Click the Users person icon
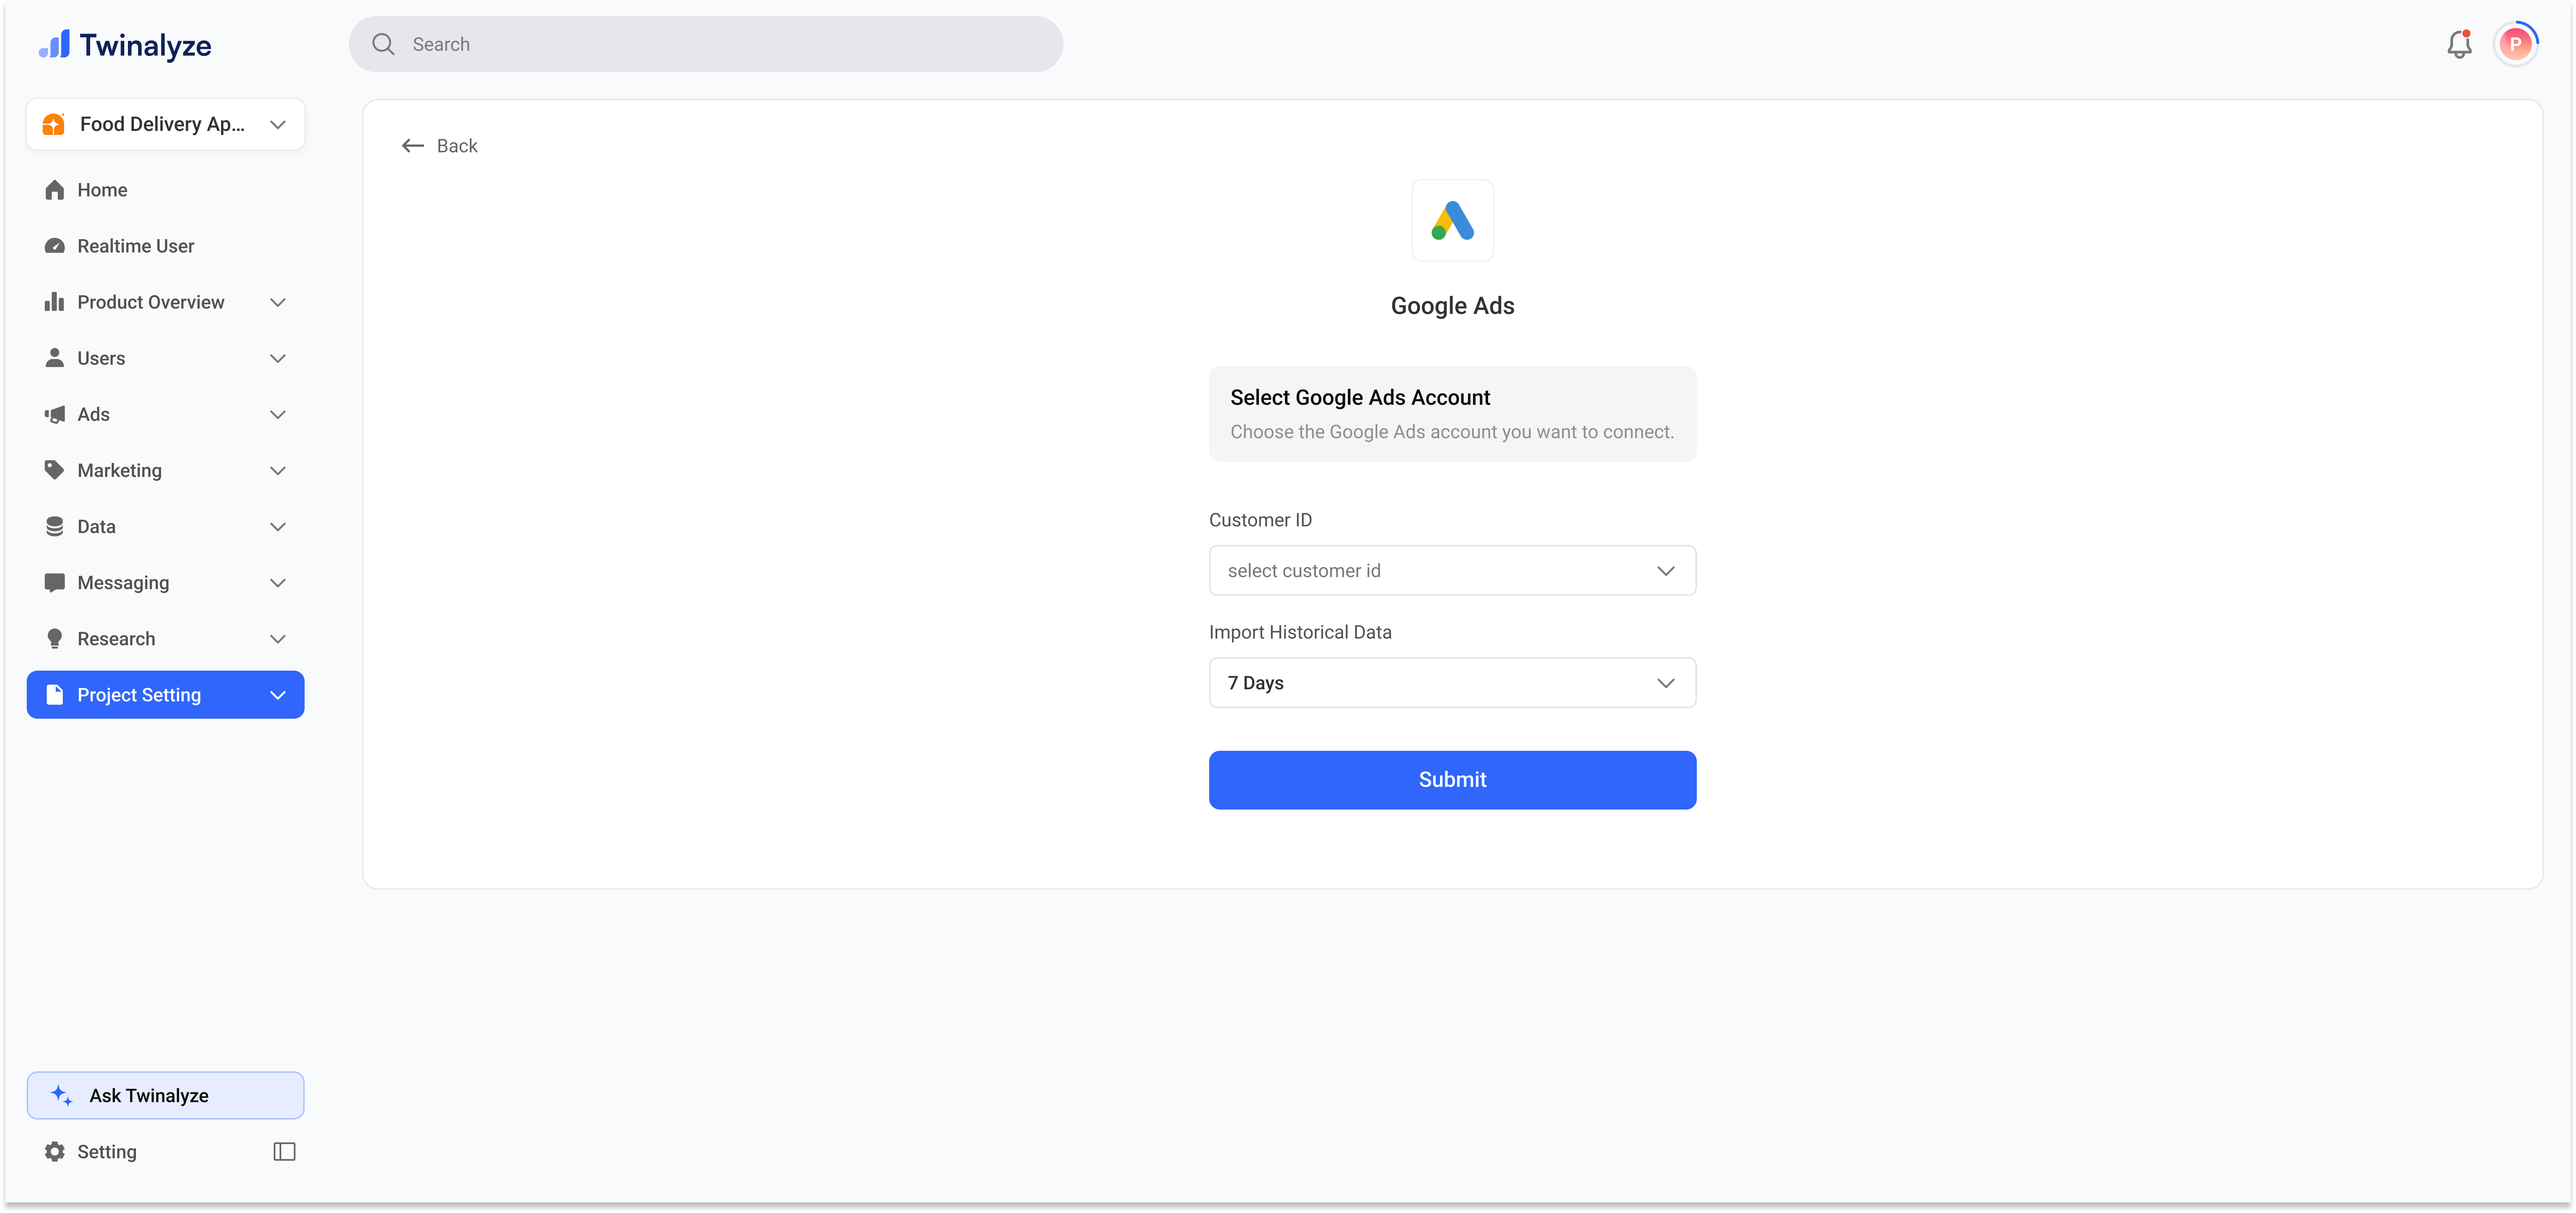The image size is (2576, 1213). [55, 358]
